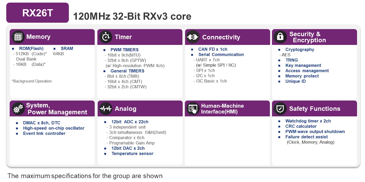The width and height of the screenshot is (365, 182).
Task: Click the 64KB SRAM value
Action: 58,54
